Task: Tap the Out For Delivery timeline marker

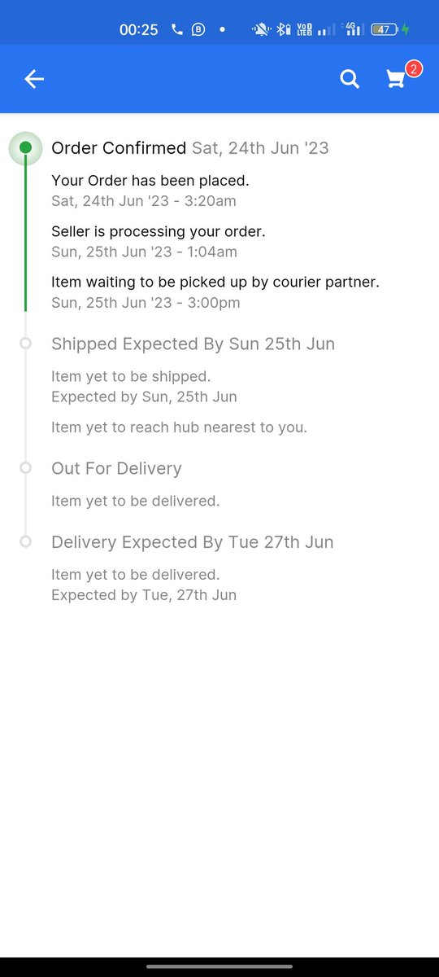Action: tap(25, 468)
